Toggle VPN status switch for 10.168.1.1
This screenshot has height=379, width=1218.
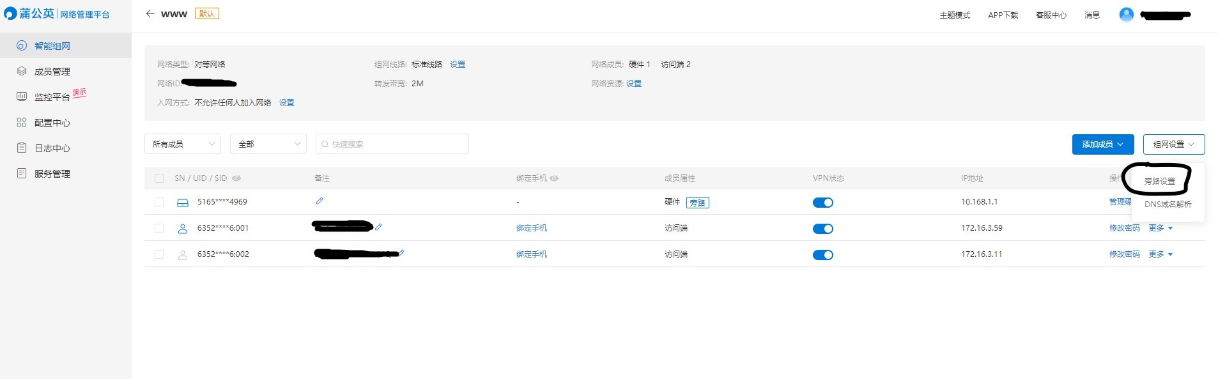pos(822,203)
